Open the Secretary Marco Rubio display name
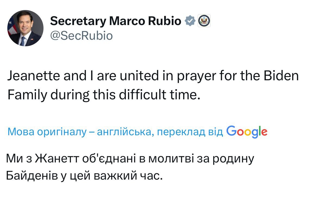 [116, 21]
